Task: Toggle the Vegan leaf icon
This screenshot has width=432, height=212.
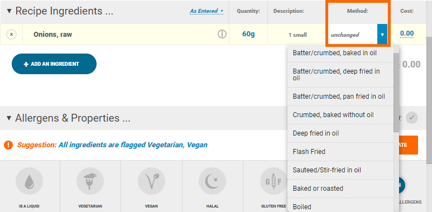Action: (151, 181)
